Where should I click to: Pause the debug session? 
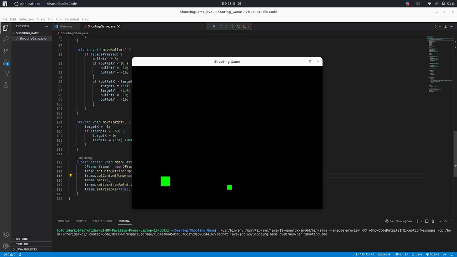coord(214,26)
